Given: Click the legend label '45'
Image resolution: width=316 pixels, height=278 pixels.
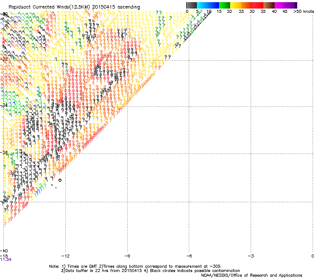Looking at the screenshot, I should (x=285, y=12).
